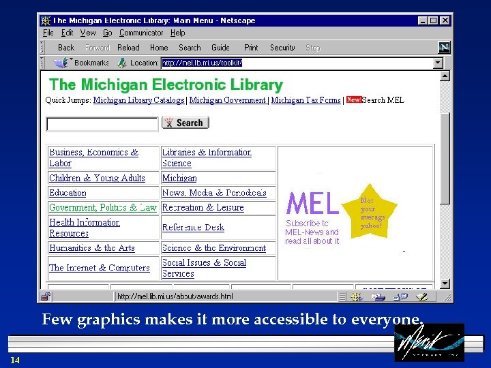
Task: Open the Location history dropdown arrow
Action: click(438, 63)
